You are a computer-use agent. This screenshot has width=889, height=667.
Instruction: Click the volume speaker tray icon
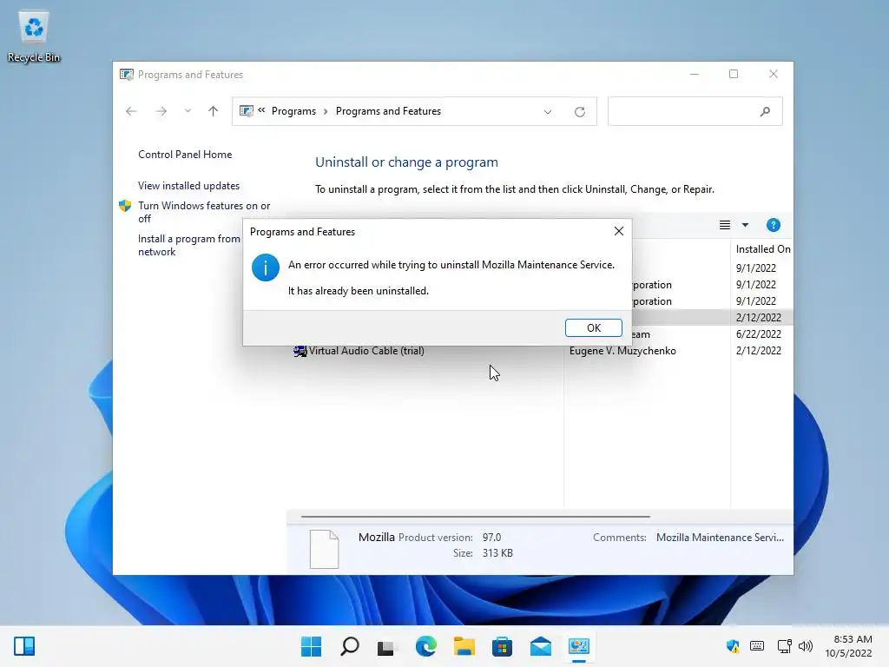pos(805,646)
